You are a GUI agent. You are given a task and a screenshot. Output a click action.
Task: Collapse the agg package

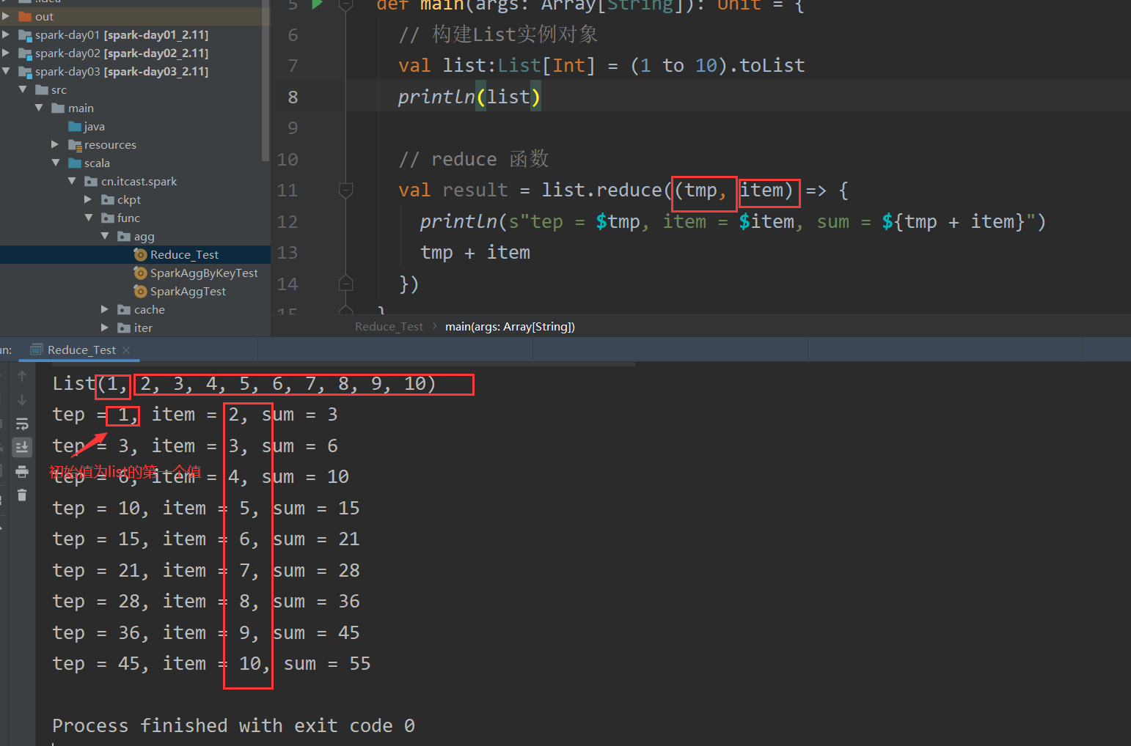click(x=105, y=236)
